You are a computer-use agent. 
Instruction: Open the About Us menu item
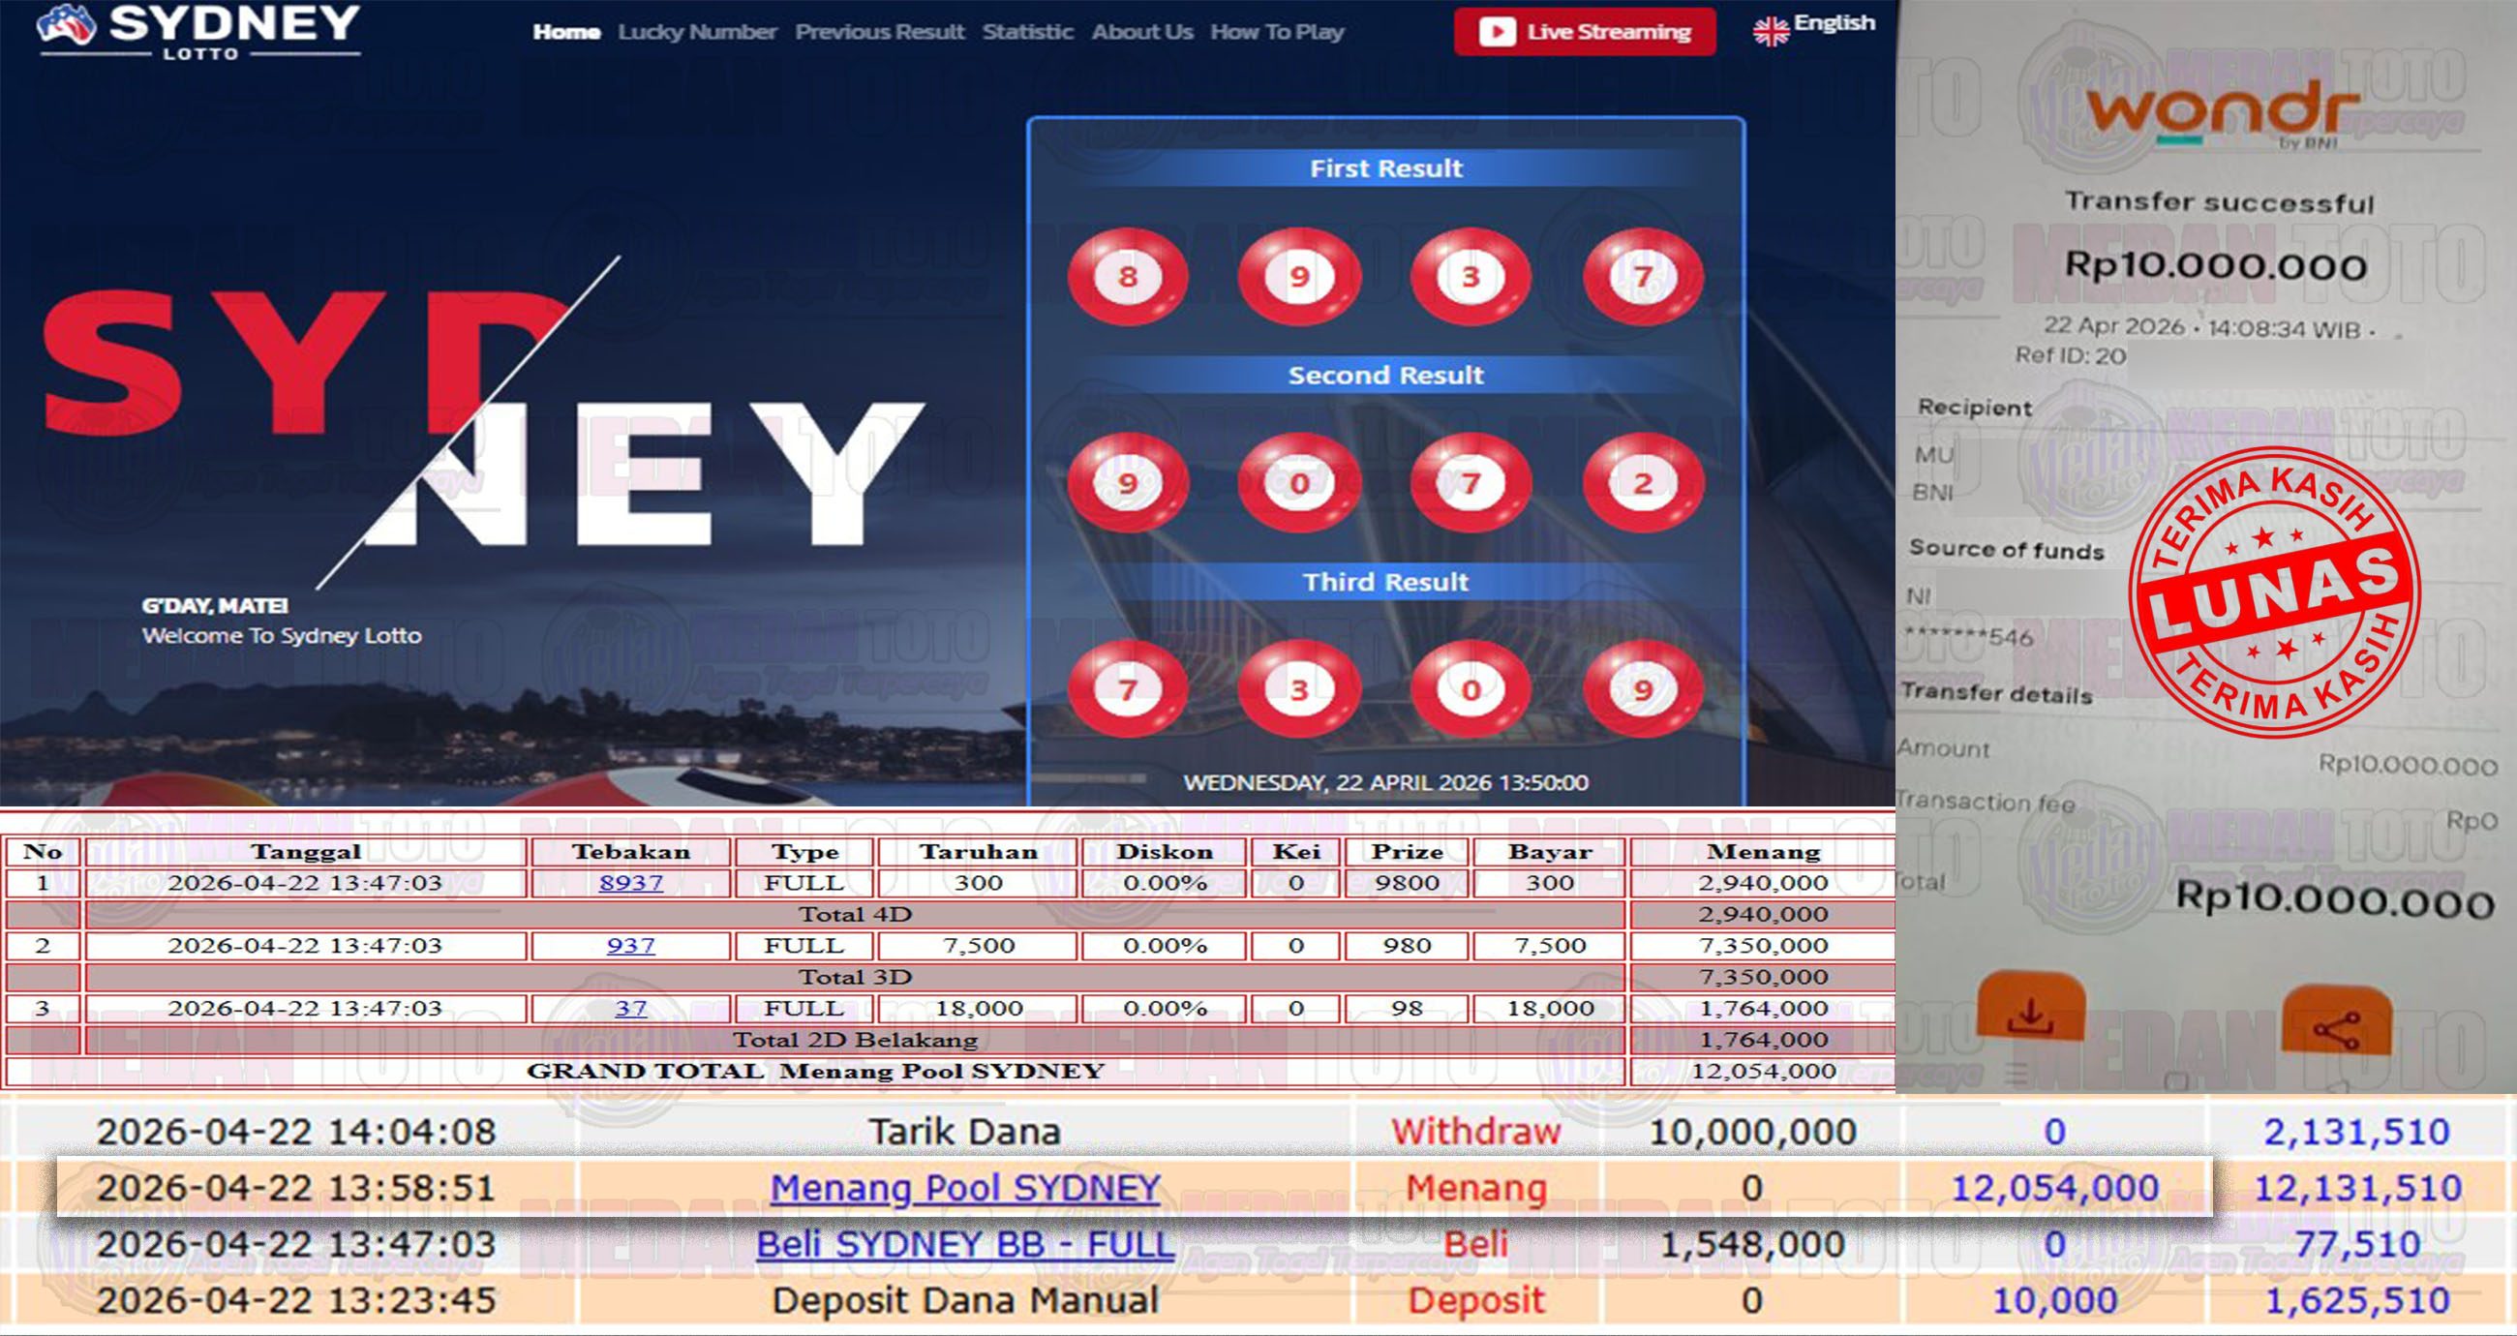coord(1142,32)
